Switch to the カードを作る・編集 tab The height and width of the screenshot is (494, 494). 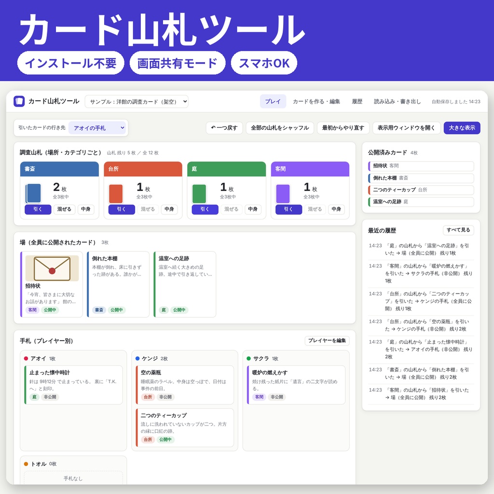[x=316, y=101]
